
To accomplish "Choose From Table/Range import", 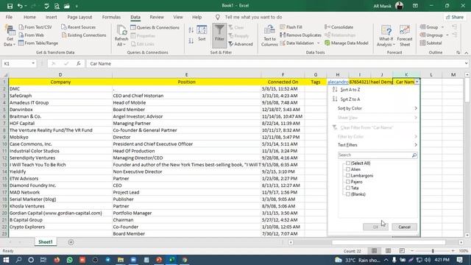I will pyautogui.click(x=38, y=43).
